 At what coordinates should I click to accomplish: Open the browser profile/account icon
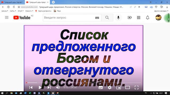pyautogui.click(x=8, y=7)
